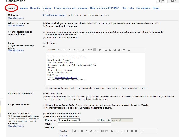Apply bold in auto-reply message toolbar
The width and height of the screenshot is (182, 137).
[x=82, y=131]
